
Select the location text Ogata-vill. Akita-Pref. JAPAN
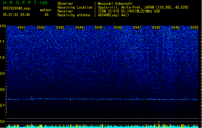click(x=126, y=7)
